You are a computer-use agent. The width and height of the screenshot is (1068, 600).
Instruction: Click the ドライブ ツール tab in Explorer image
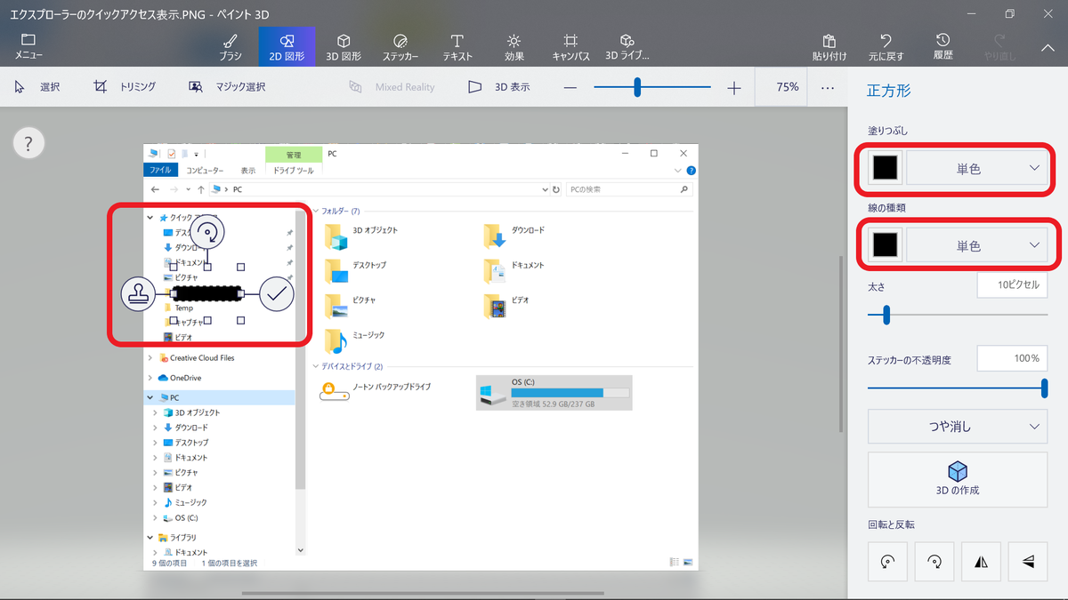coord(293,170)
